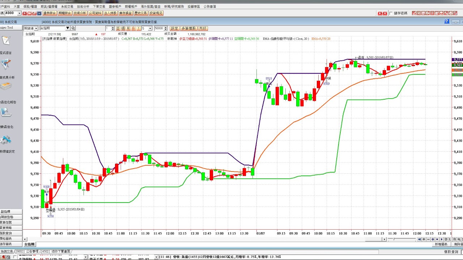The image size is (463, 260).
Task: Click the stepper beside the 1 field
Action: click(113, 28)
